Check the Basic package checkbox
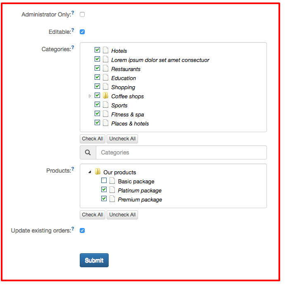 tap(104, 181)
